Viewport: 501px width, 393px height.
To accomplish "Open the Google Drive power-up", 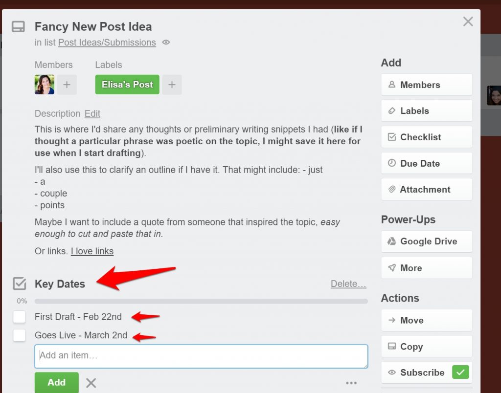I will coord(427,241).
